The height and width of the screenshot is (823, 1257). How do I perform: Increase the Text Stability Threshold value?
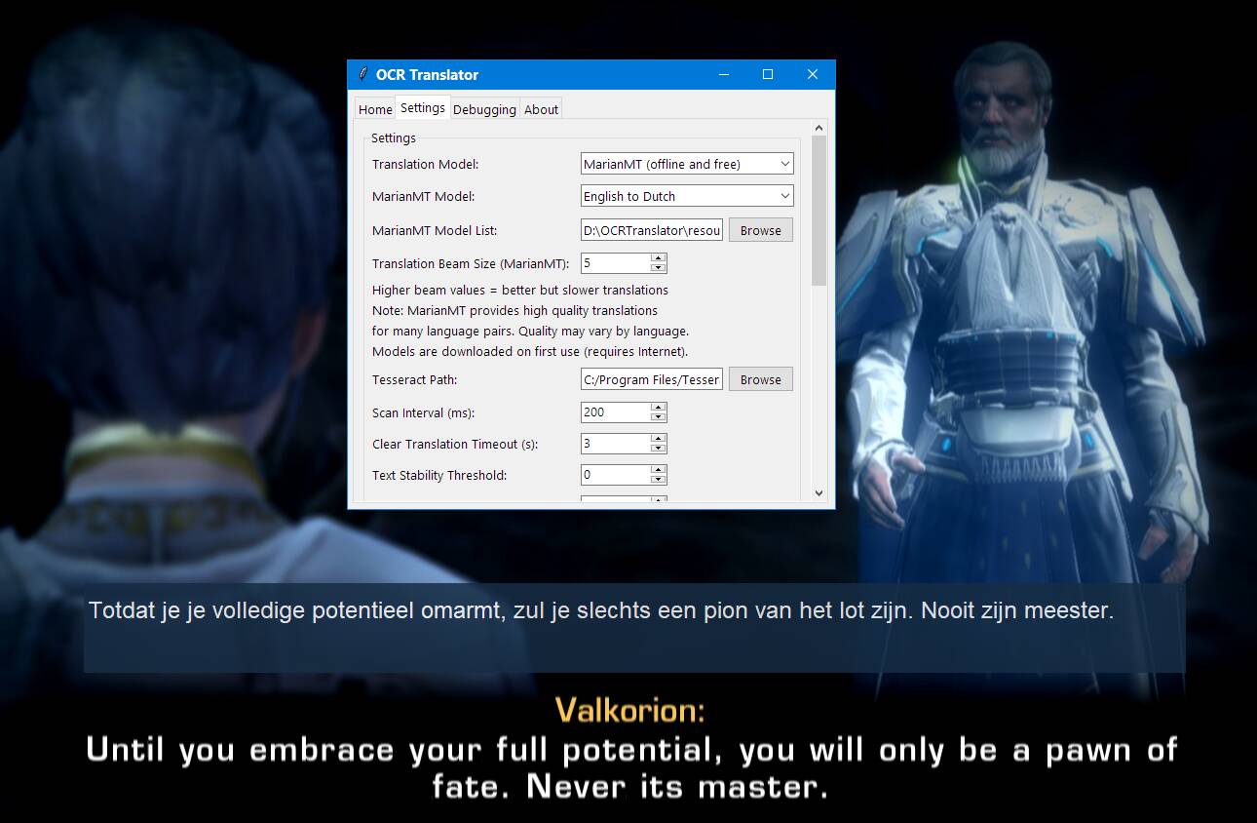pyautogui.click(x=658, y=470)
